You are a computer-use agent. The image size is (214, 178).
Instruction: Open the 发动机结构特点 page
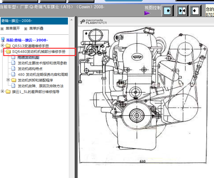(30, 69)
